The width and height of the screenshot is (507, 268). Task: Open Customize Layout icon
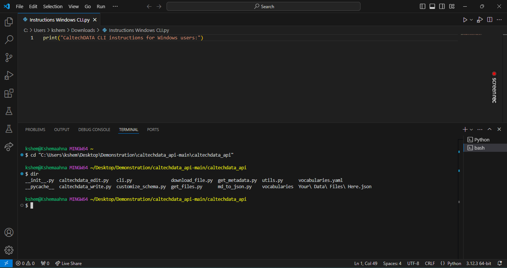click(452, 6)
